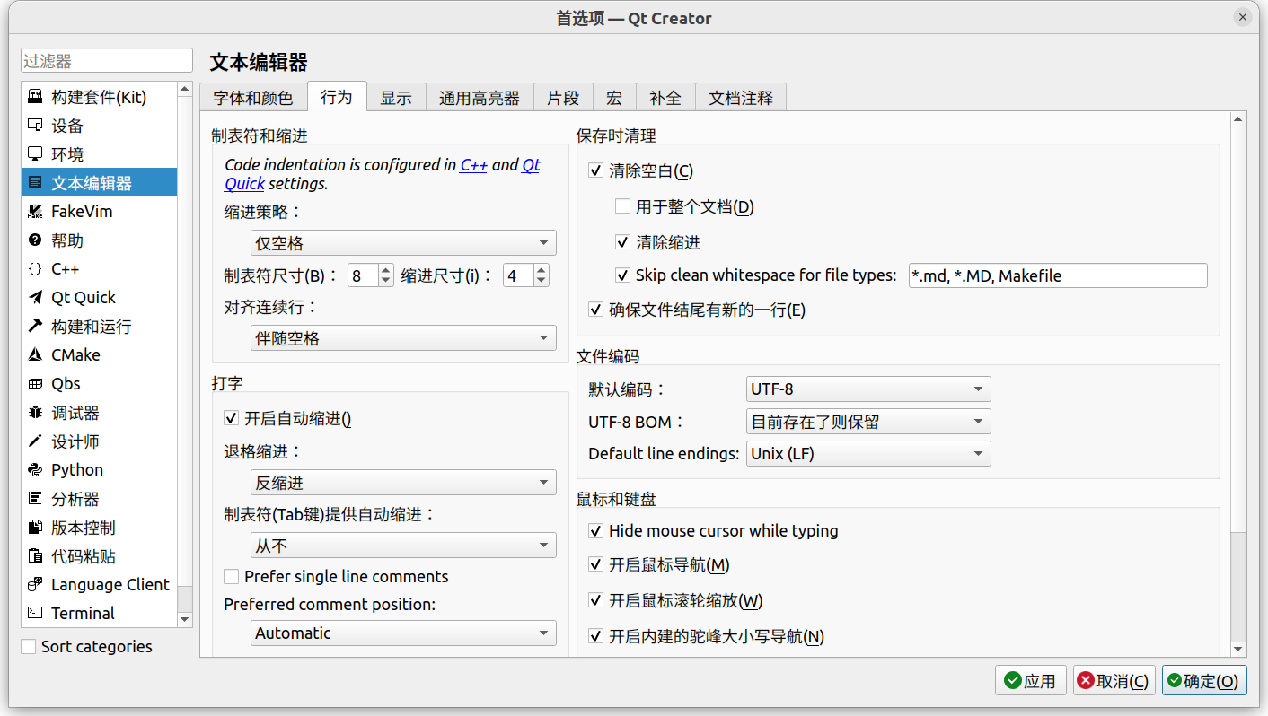1268x716 pixels.
Task: Open the 构建套件(Kit) category icon
Action: point(35,97)
